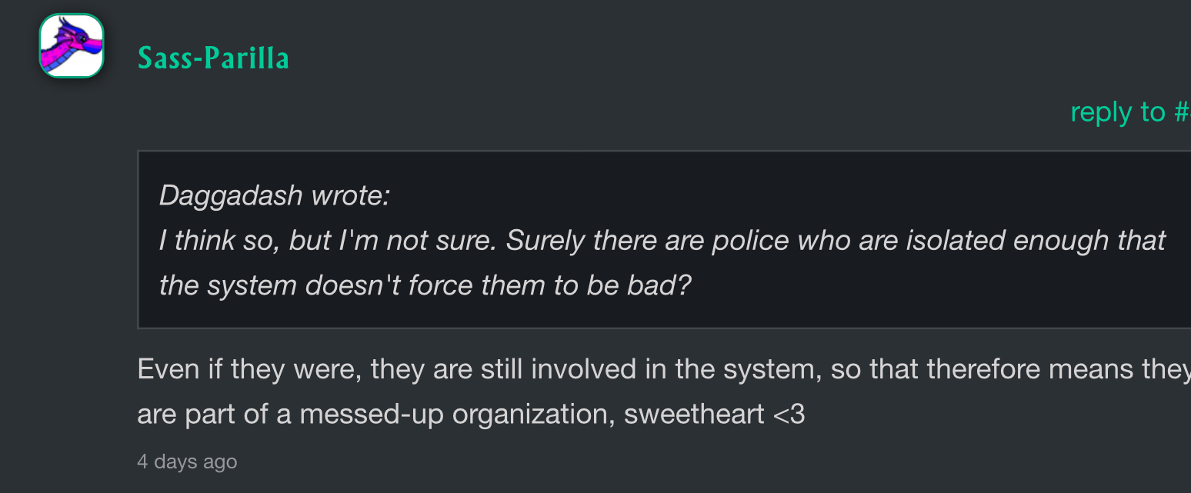The height and width of the screenshot is (493, 1191).
Task: Click the "Daggadash wrote:" quote header
Action: (275, 196)
